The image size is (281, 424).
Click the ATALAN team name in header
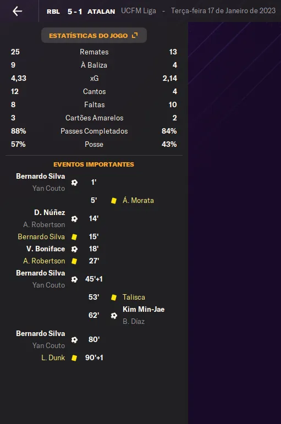tap(101, 12)
